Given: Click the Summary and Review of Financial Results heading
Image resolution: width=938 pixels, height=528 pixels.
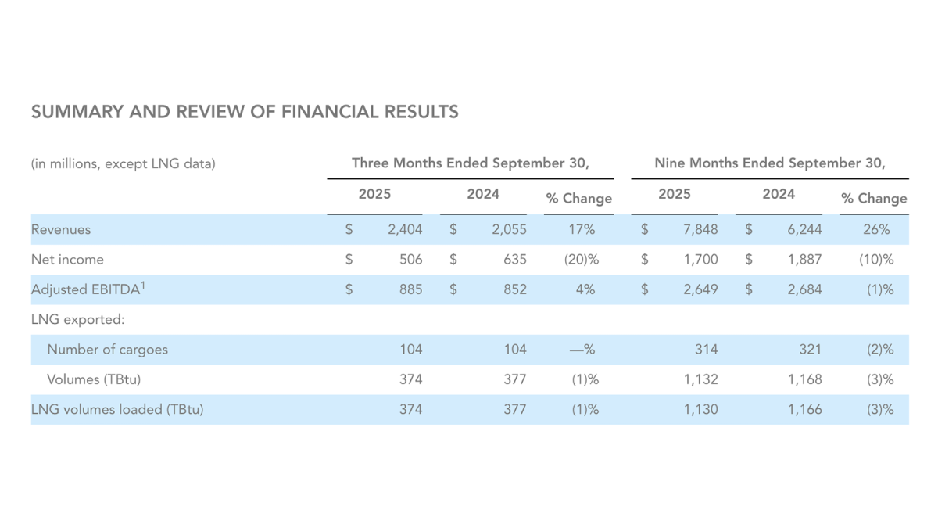Looking at the screenshot, I should 245,112.
